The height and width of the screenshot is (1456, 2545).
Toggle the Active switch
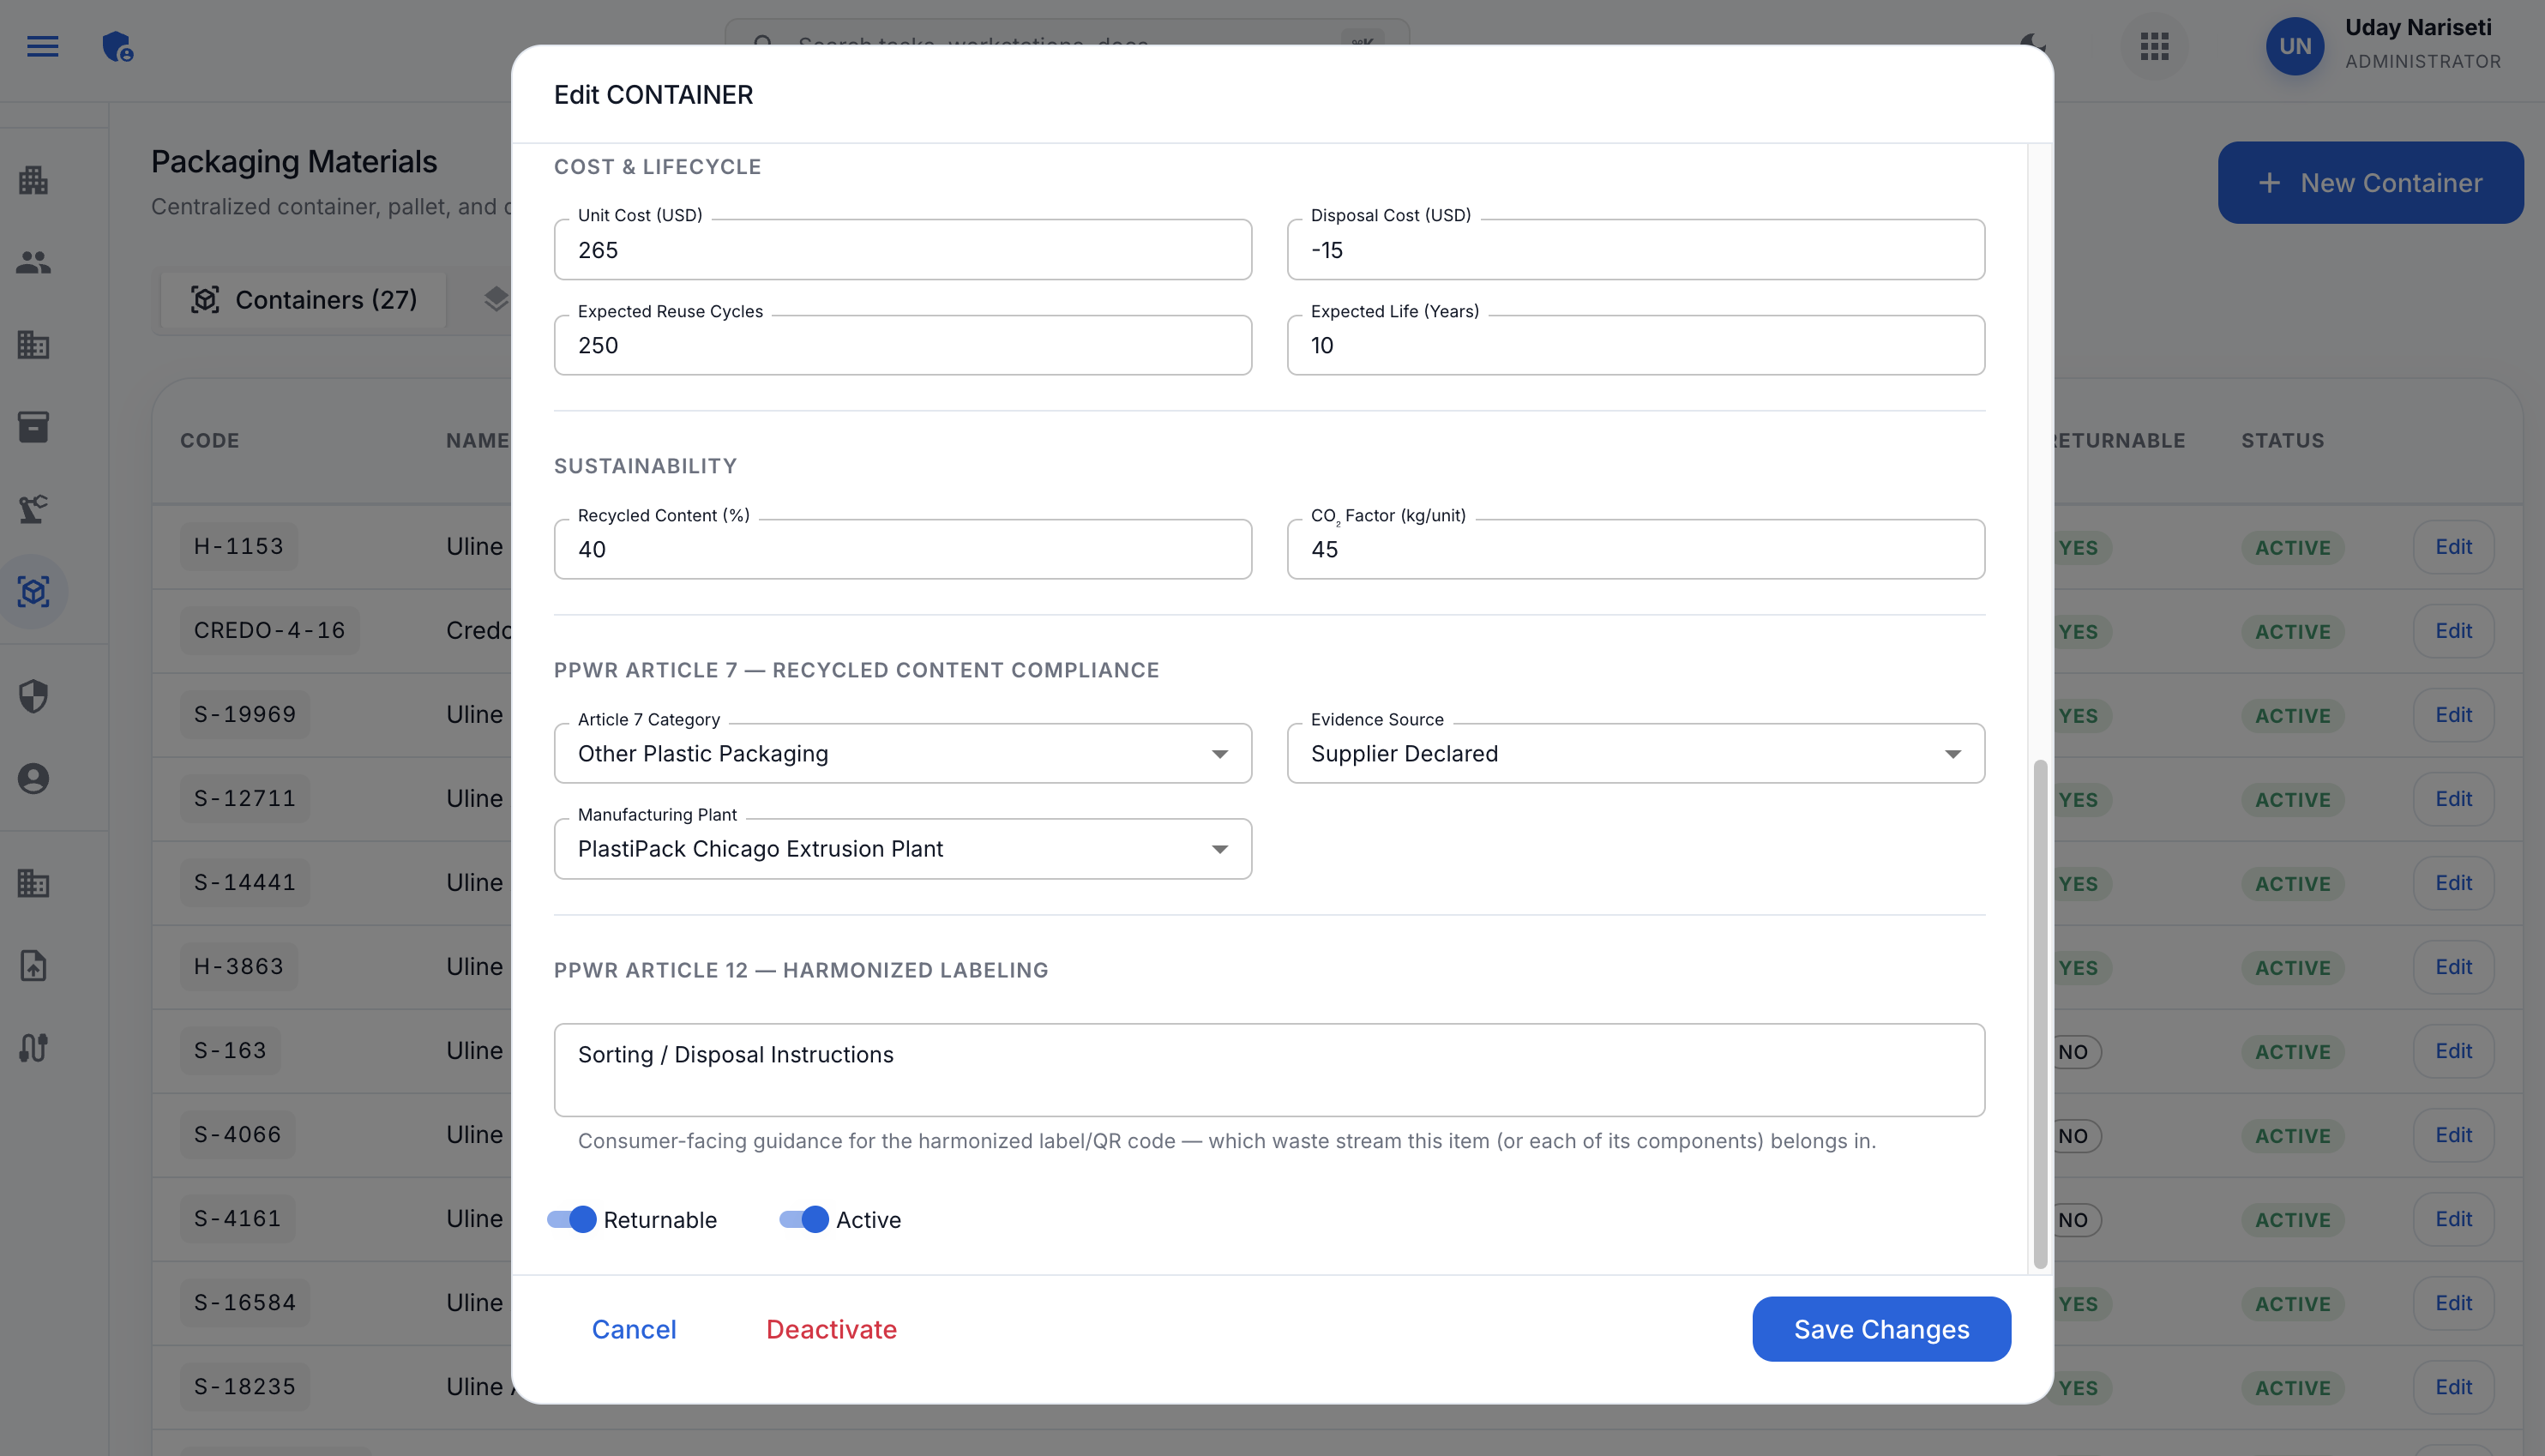tap(804, 1219)
